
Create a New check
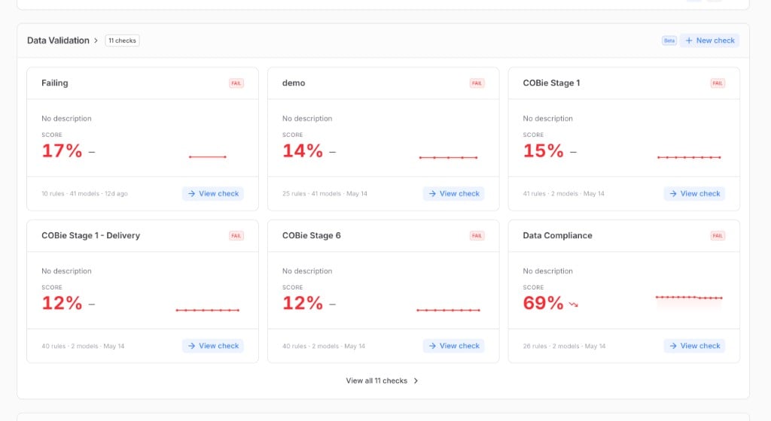709,41
